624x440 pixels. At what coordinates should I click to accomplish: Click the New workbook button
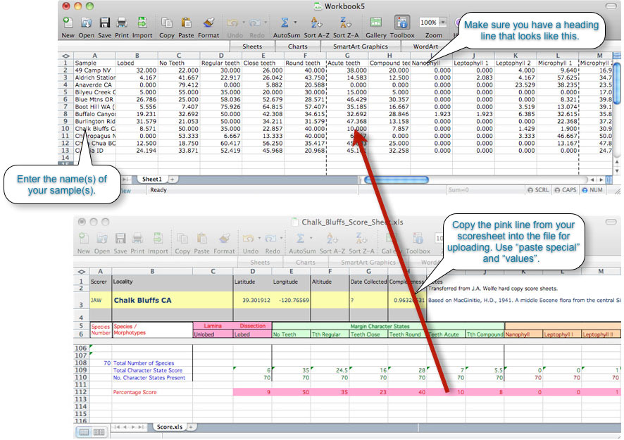(x=68, y=22)
